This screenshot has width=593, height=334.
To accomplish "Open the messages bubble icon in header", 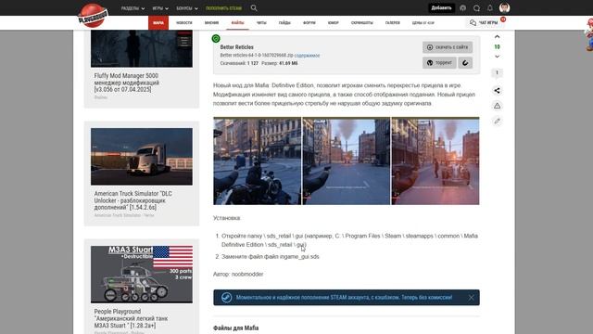I will (x=476, y=8).
